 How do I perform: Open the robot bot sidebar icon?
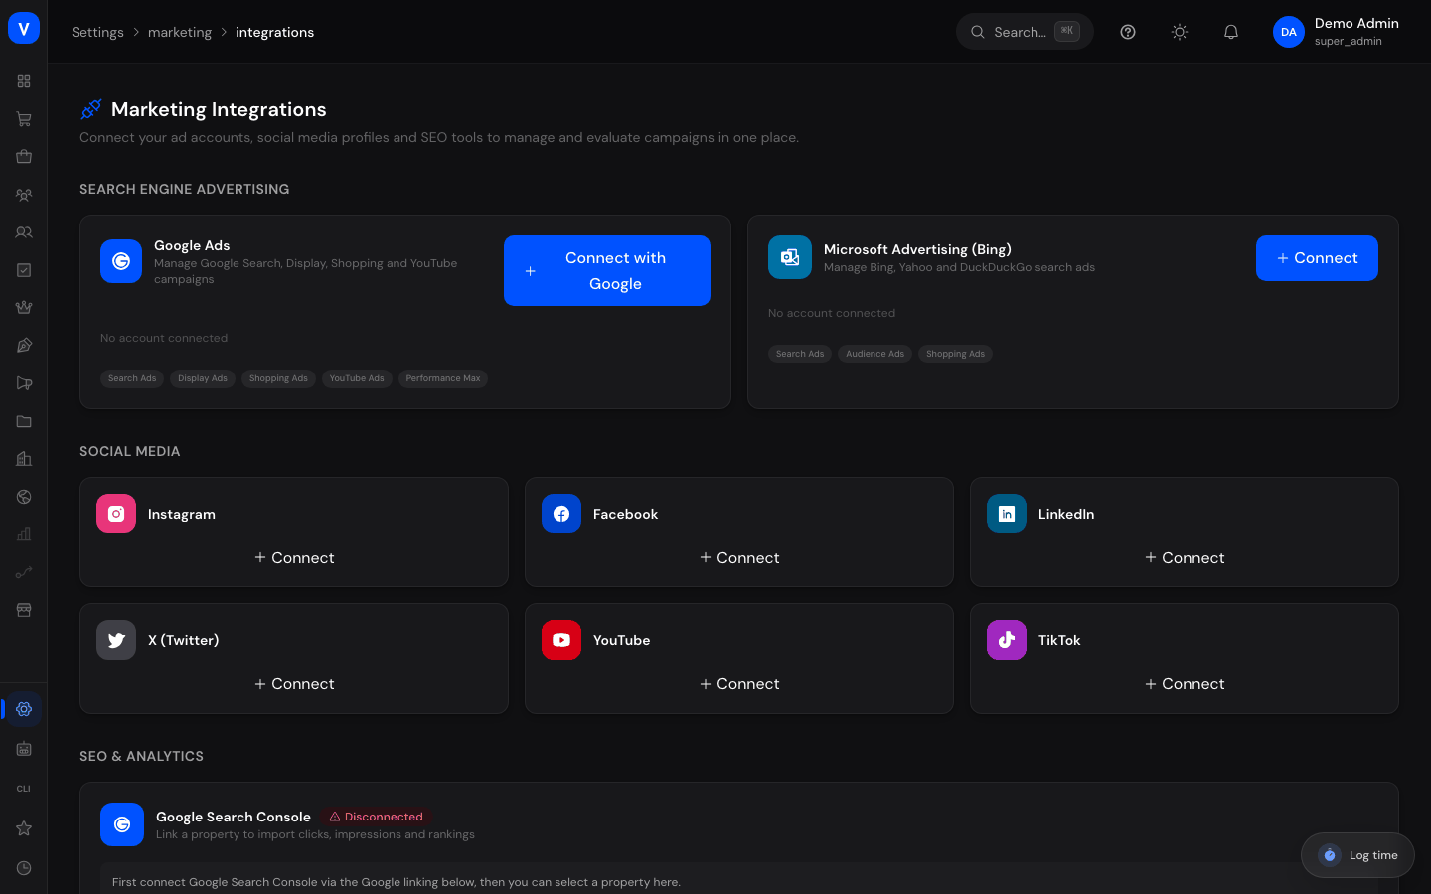click(x=24, y=749)
